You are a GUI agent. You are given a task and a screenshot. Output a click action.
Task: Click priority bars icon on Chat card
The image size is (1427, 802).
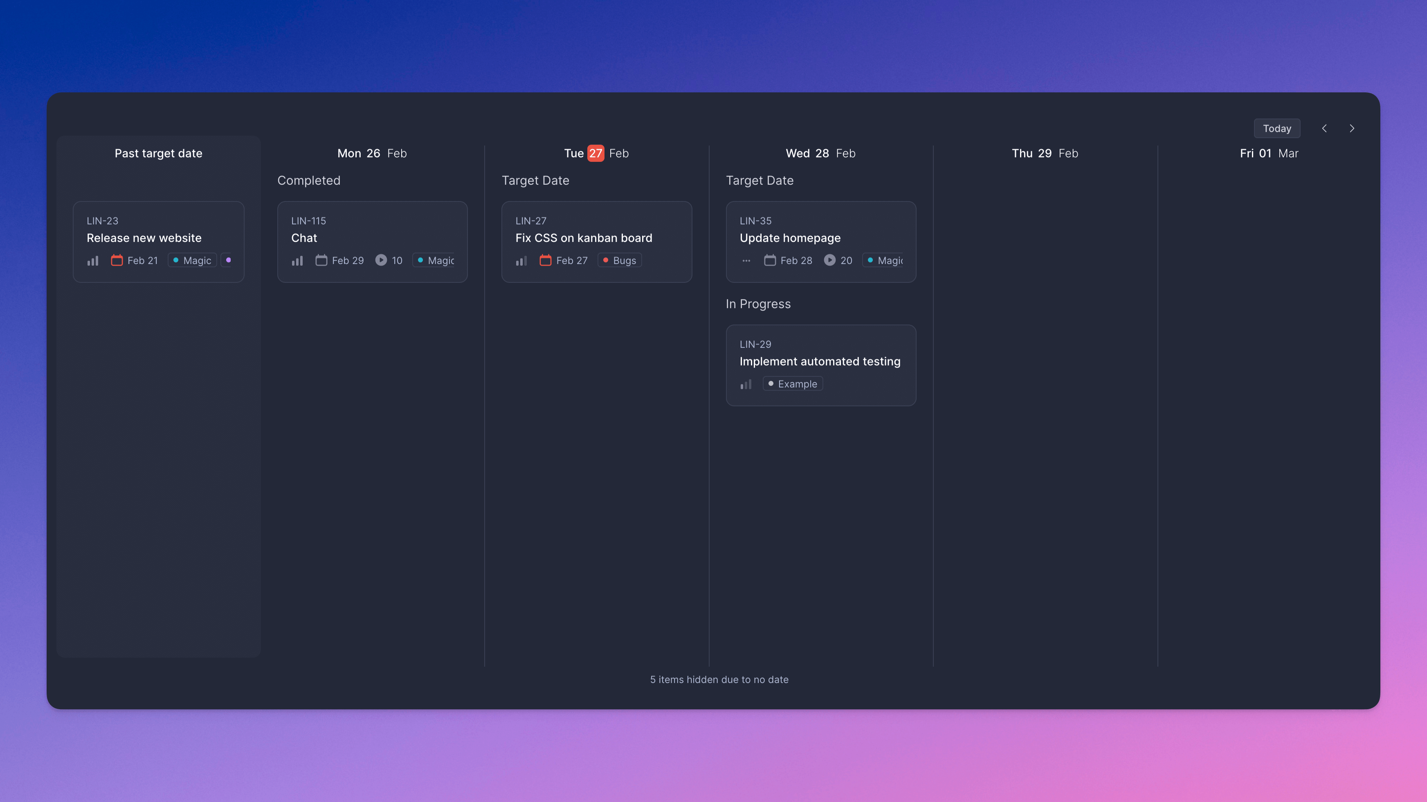coord(297,260)
